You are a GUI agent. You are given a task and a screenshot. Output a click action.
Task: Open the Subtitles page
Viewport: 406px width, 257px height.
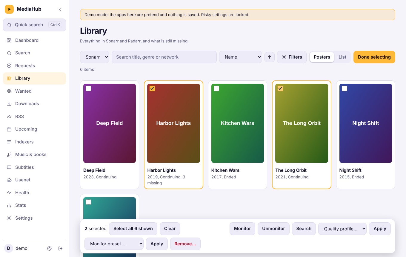(x=34, y=167)
